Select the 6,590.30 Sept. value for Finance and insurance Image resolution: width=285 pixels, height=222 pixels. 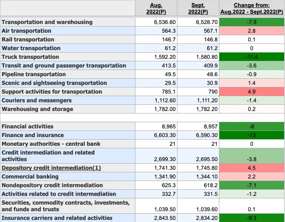(205, 135)
